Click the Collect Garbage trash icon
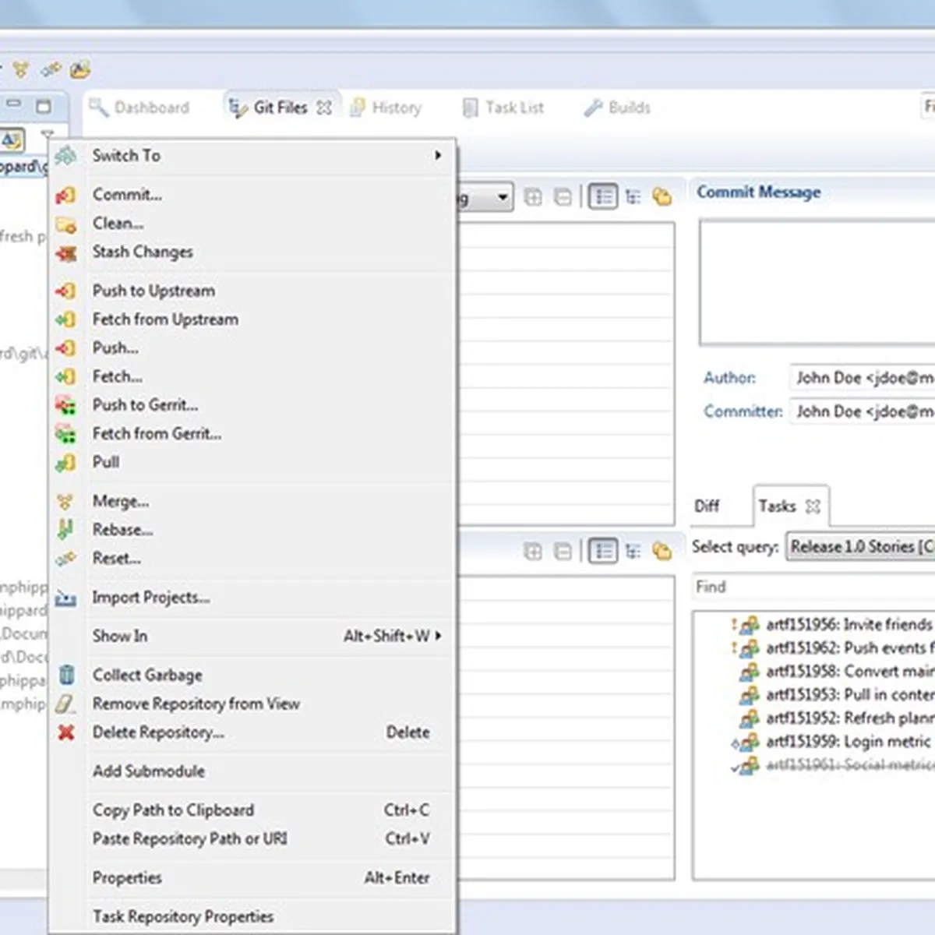 66,675
